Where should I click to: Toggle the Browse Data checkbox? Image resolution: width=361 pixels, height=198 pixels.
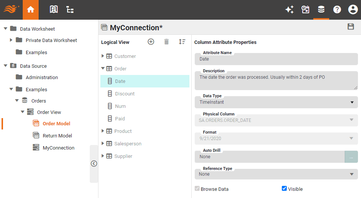(x=197, y=189)
